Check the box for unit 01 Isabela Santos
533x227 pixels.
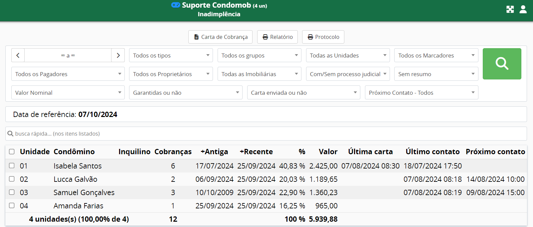(12, 166)
